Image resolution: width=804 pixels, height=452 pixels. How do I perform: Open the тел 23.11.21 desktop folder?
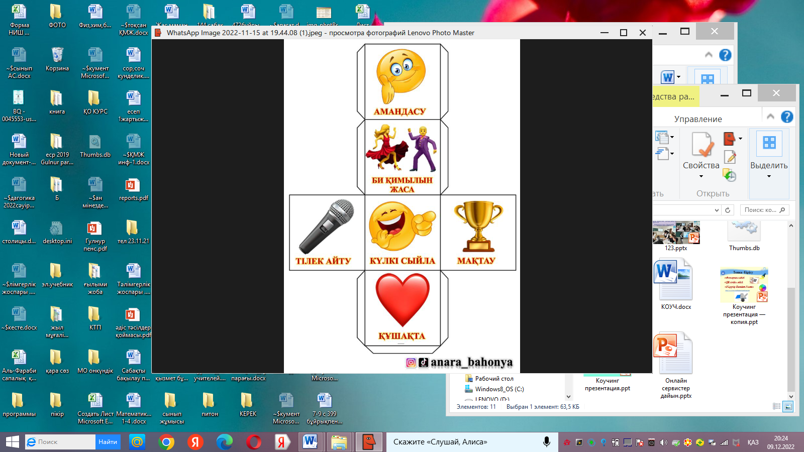(x=133, y=232)
